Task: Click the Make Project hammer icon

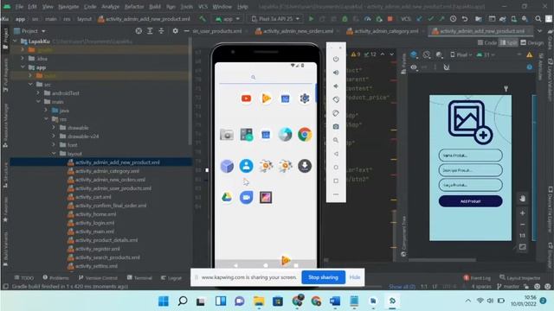Action: (203, 19)
